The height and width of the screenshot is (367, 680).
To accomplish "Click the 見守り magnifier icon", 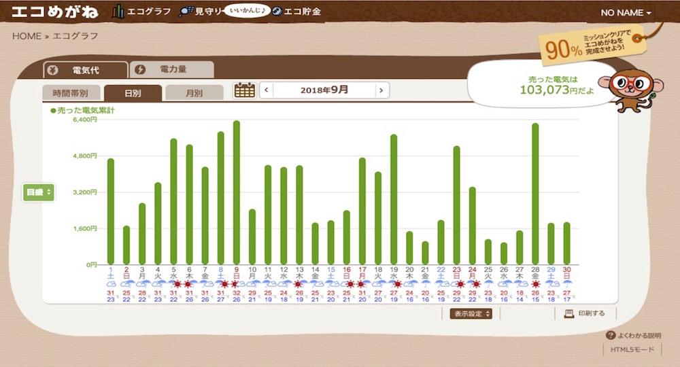I will (x=186, y=12).
